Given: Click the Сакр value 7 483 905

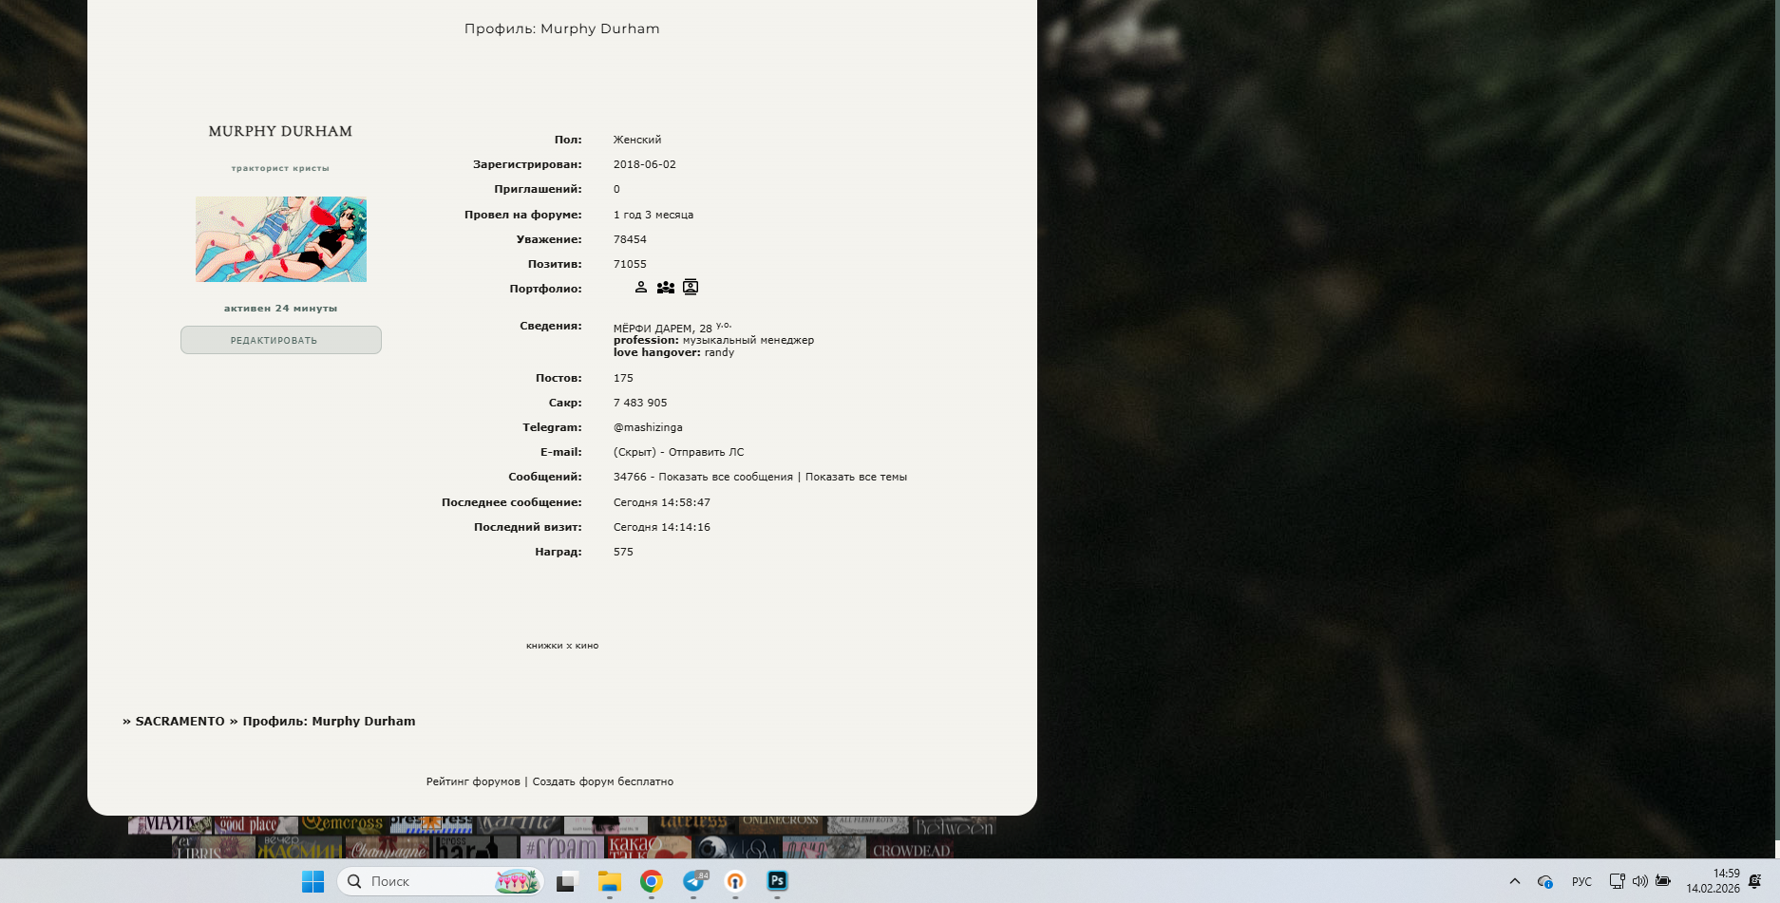Looking at the screenshot, I should coord(640,403).
